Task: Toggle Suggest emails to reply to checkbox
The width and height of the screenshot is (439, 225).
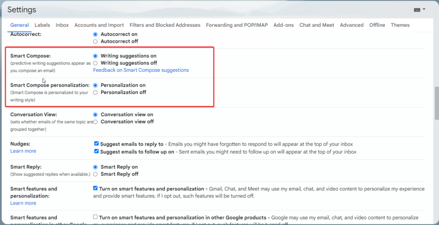Action: click(96, 143)
